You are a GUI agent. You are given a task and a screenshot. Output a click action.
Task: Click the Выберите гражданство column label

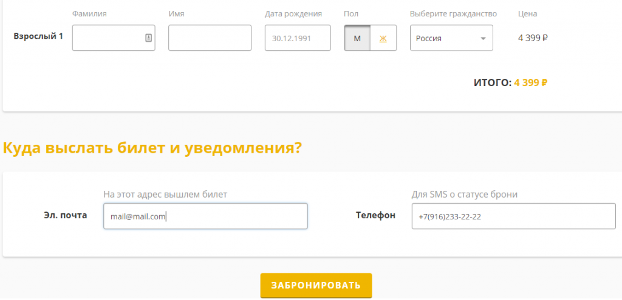pos(453,14)
